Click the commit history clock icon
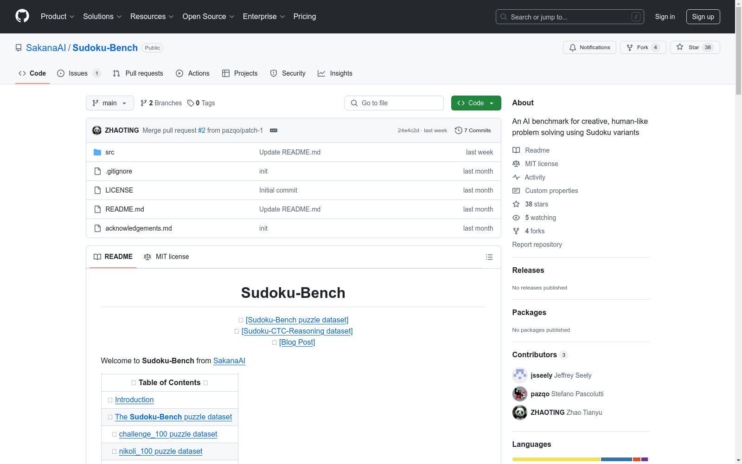This screenshot has width=742, height=464. click(459, 130)
